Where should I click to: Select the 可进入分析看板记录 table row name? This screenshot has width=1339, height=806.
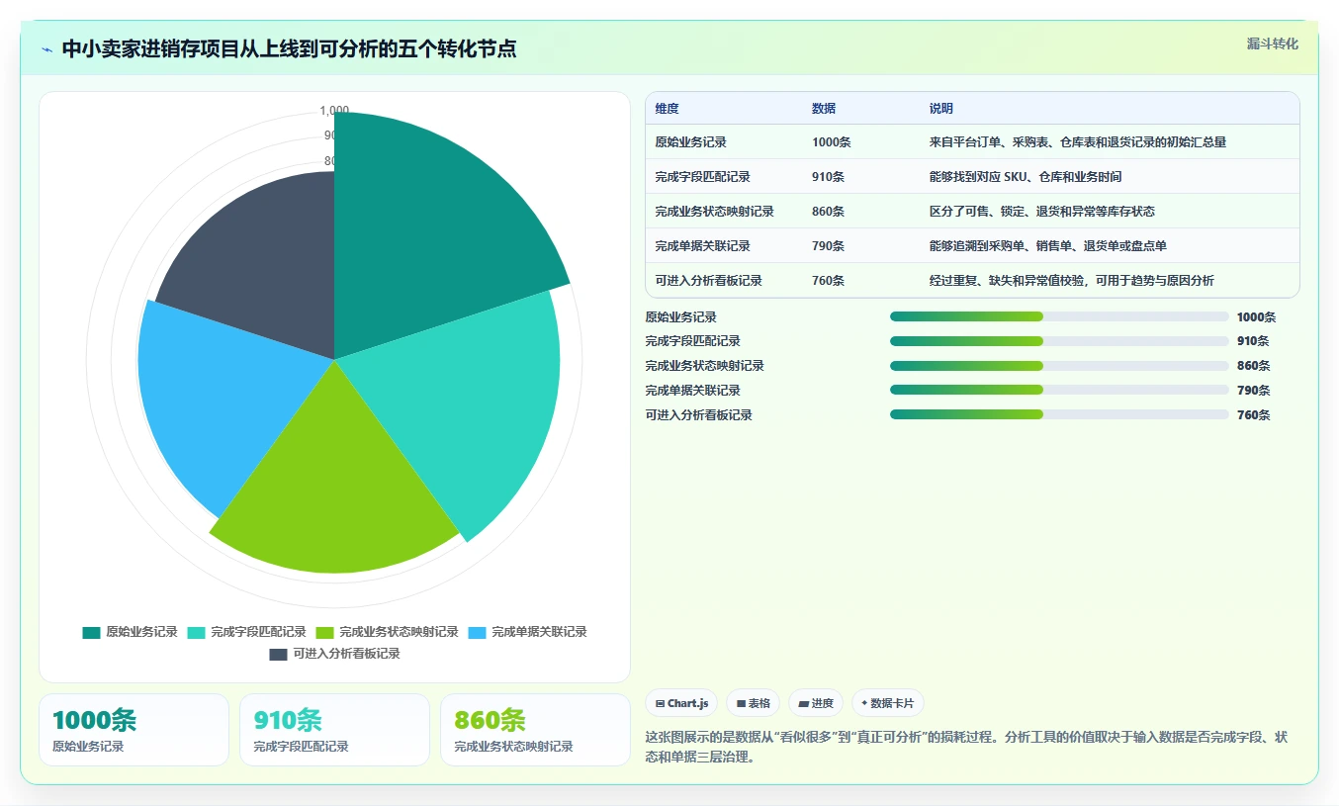(x=708, y=281)
